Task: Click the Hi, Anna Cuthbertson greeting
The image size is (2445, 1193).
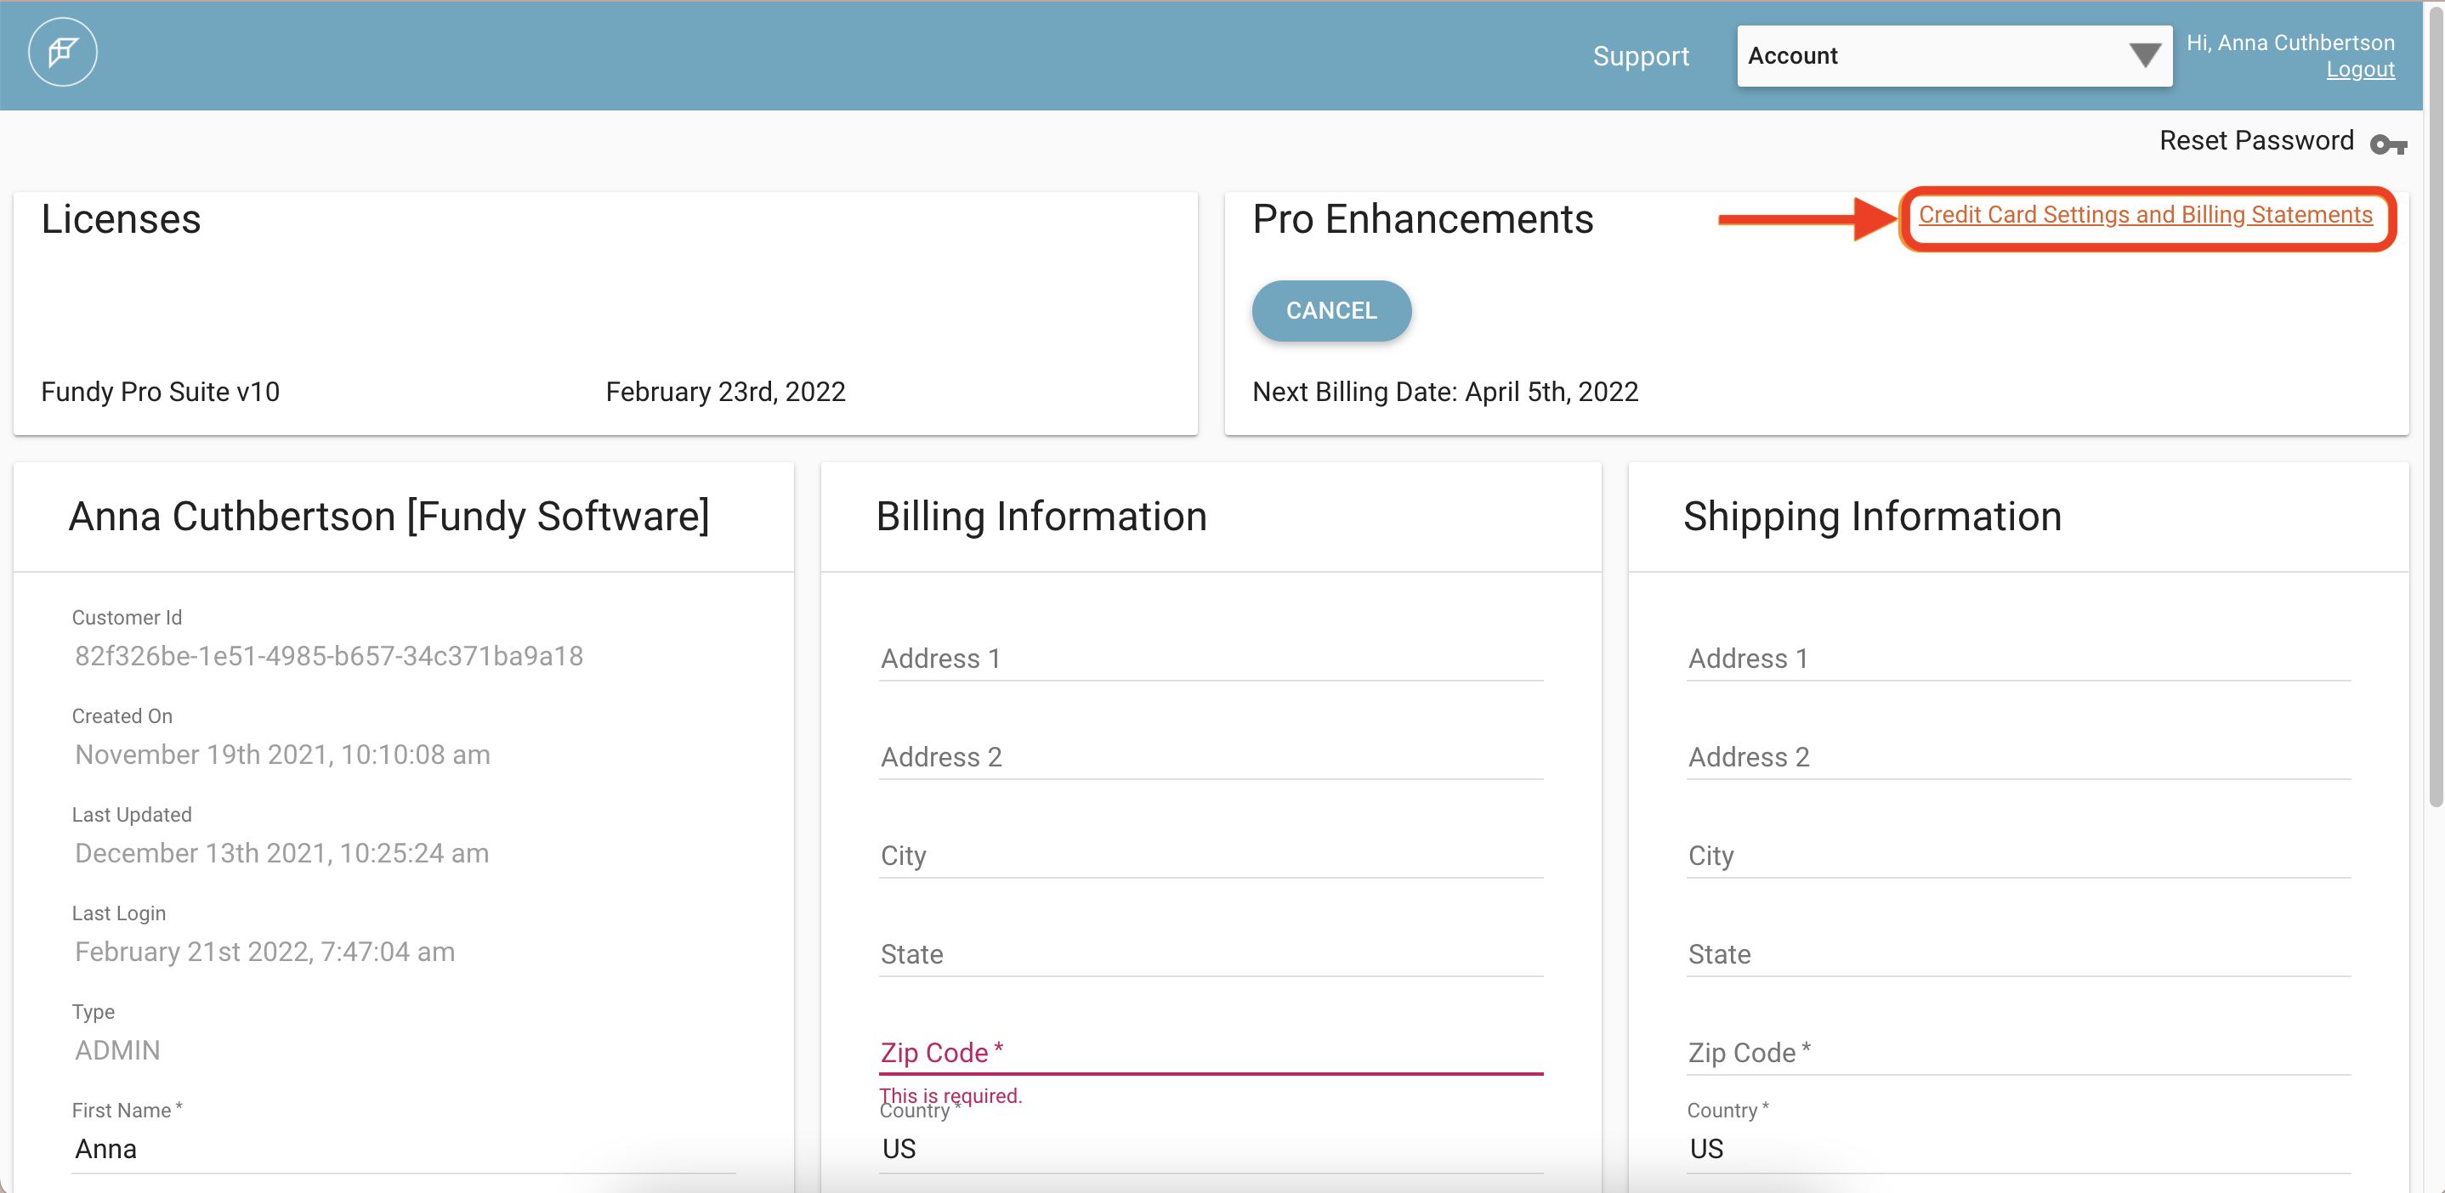Action: tap(2289, 42)
